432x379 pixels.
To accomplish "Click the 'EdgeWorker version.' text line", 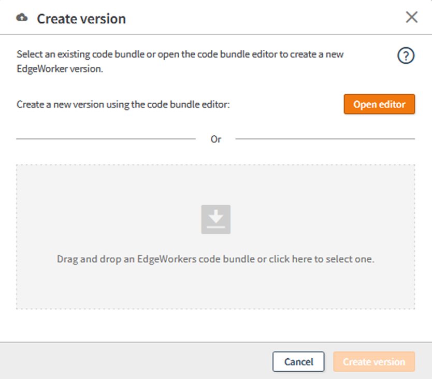I will (x=60, y=67).
